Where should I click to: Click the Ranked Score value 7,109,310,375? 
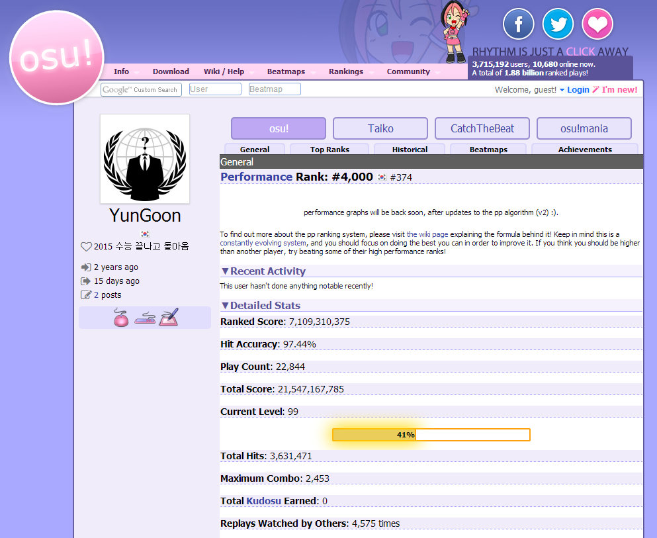coord(320,322)
